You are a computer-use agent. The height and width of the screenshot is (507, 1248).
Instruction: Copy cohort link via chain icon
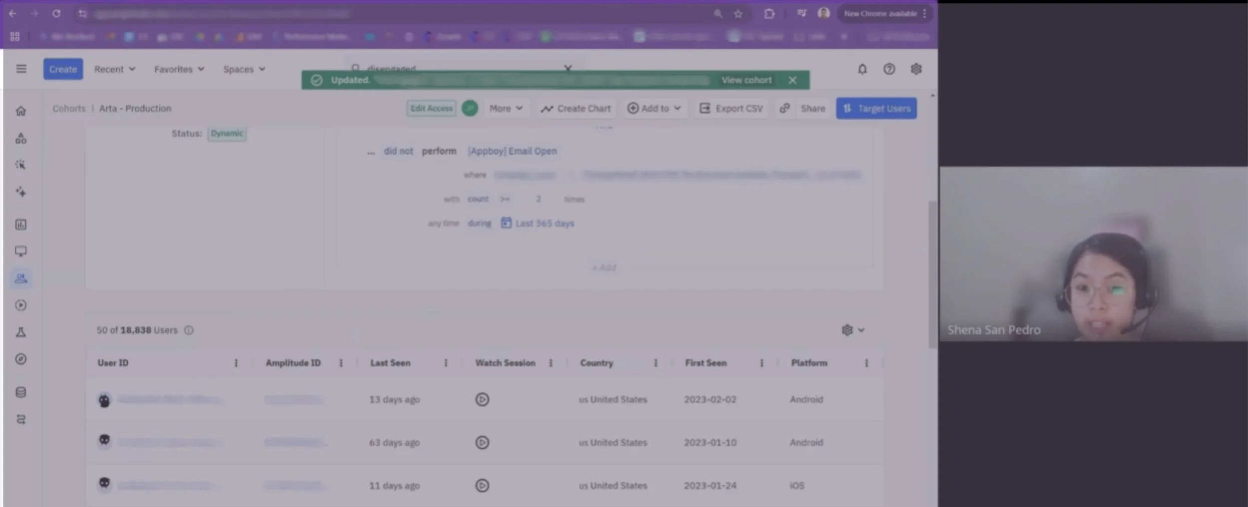[x=785, y=108]
